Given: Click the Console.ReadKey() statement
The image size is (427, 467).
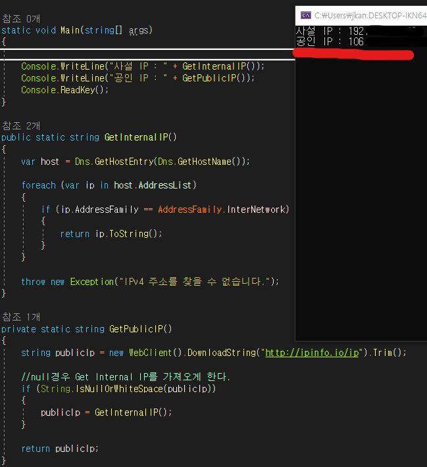Looking at the screenshot, I should [x=64, y=90].
